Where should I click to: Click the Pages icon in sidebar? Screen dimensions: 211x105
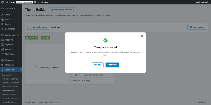(x=2, y=24)
